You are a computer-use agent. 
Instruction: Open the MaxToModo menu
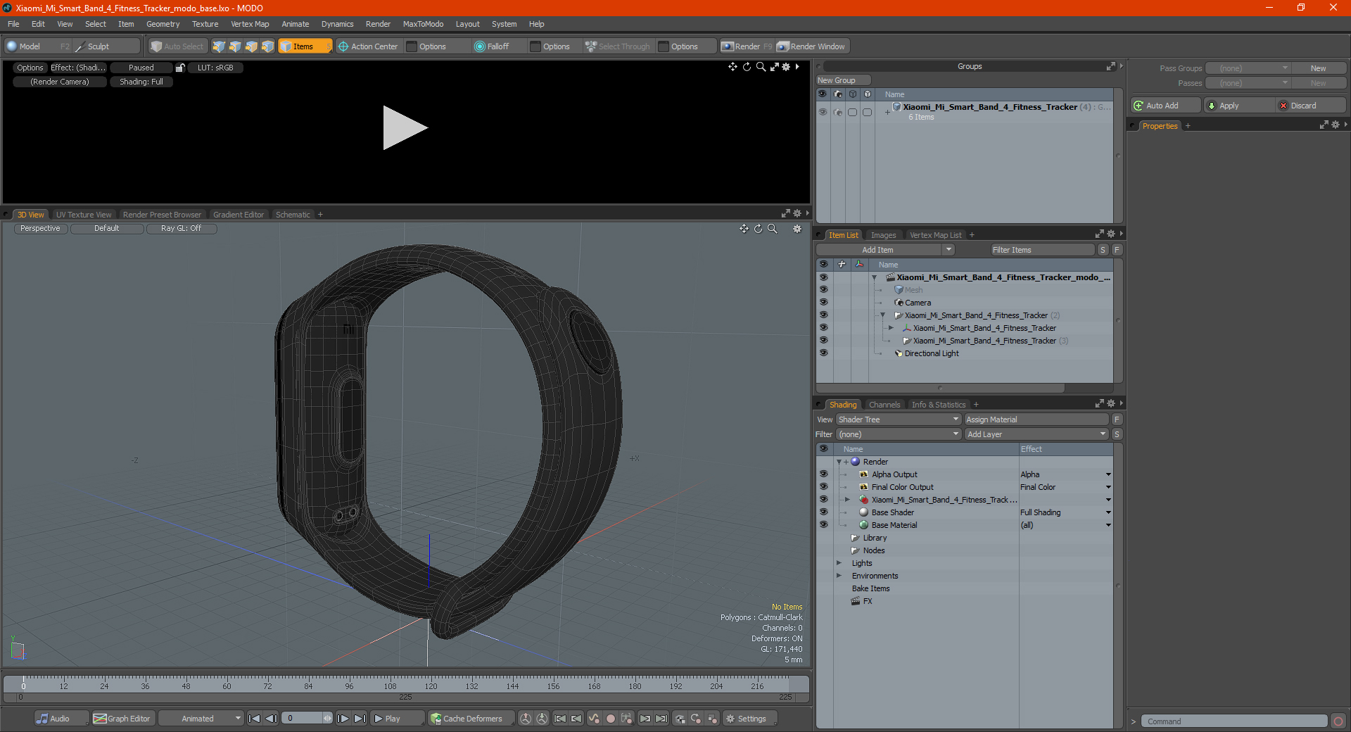pyautogui.click(x=423, y=24)
